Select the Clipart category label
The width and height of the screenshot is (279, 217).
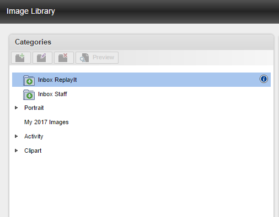33,151
